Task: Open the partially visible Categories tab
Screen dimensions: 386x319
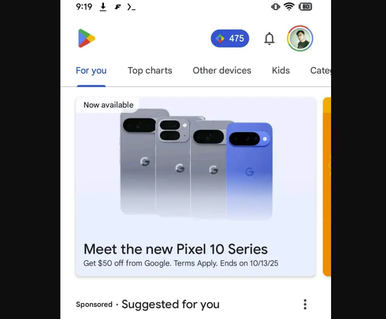Action: tap(321, 70)
